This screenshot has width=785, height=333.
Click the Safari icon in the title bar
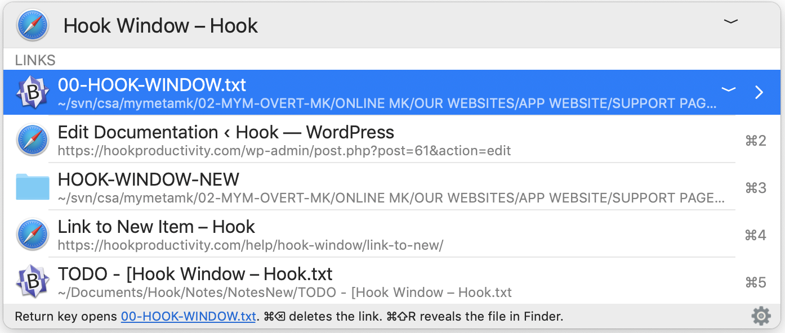click(x=32, y=25)
